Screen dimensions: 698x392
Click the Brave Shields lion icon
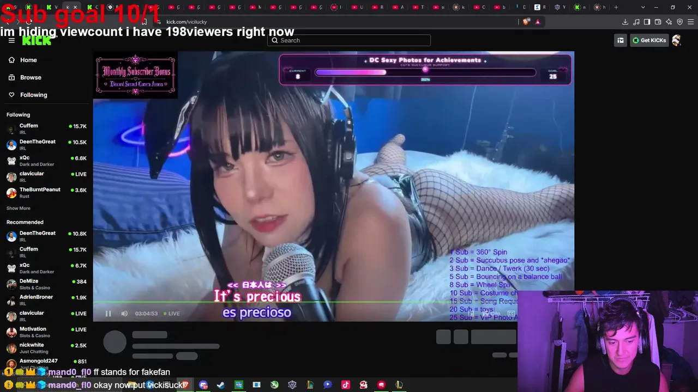(526, 22)
